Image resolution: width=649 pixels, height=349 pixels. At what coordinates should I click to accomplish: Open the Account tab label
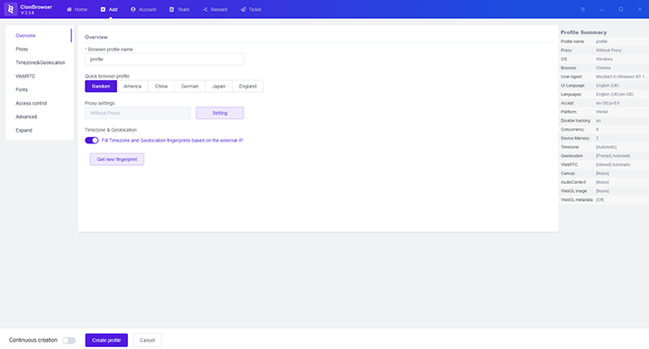click(x=147, y=10)
